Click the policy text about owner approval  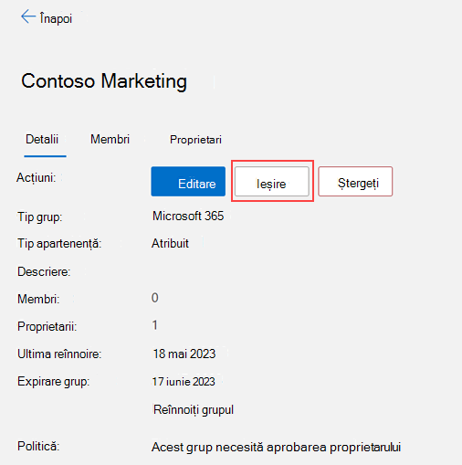click(276, 448)
